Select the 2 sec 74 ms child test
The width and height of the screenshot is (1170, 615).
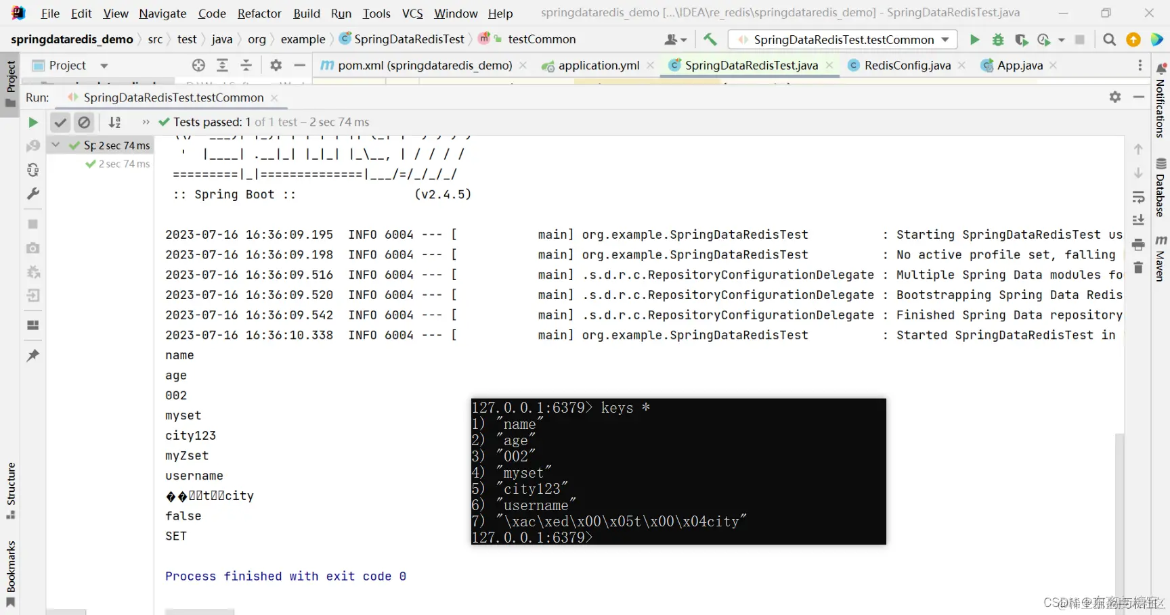click(x=118, y=164)
